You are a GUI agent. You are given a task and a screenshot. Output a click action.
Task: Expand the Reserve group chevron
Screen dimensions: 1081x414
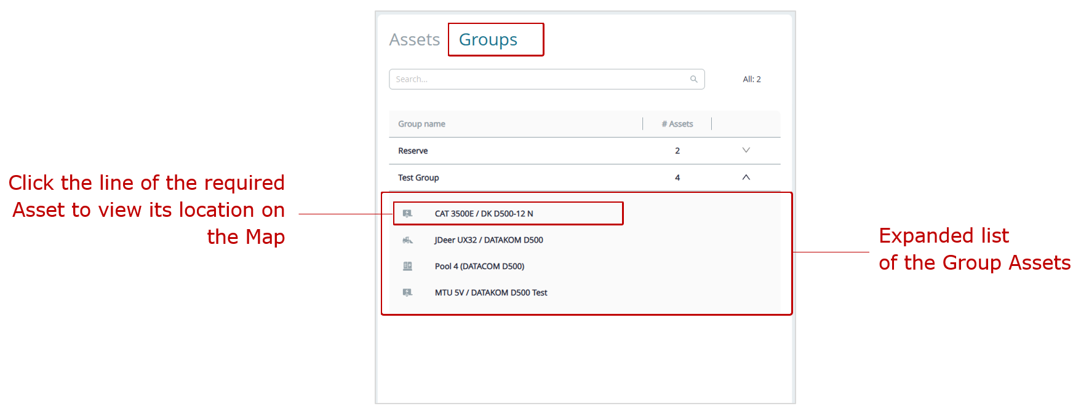pos(746,150)
